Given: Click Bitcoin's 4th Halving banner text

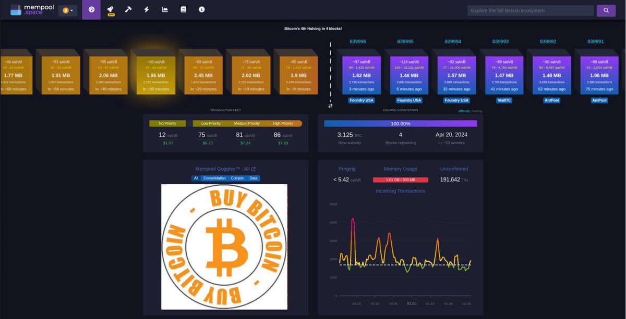Looking at the screenshot, I should [x=313, y=28].
